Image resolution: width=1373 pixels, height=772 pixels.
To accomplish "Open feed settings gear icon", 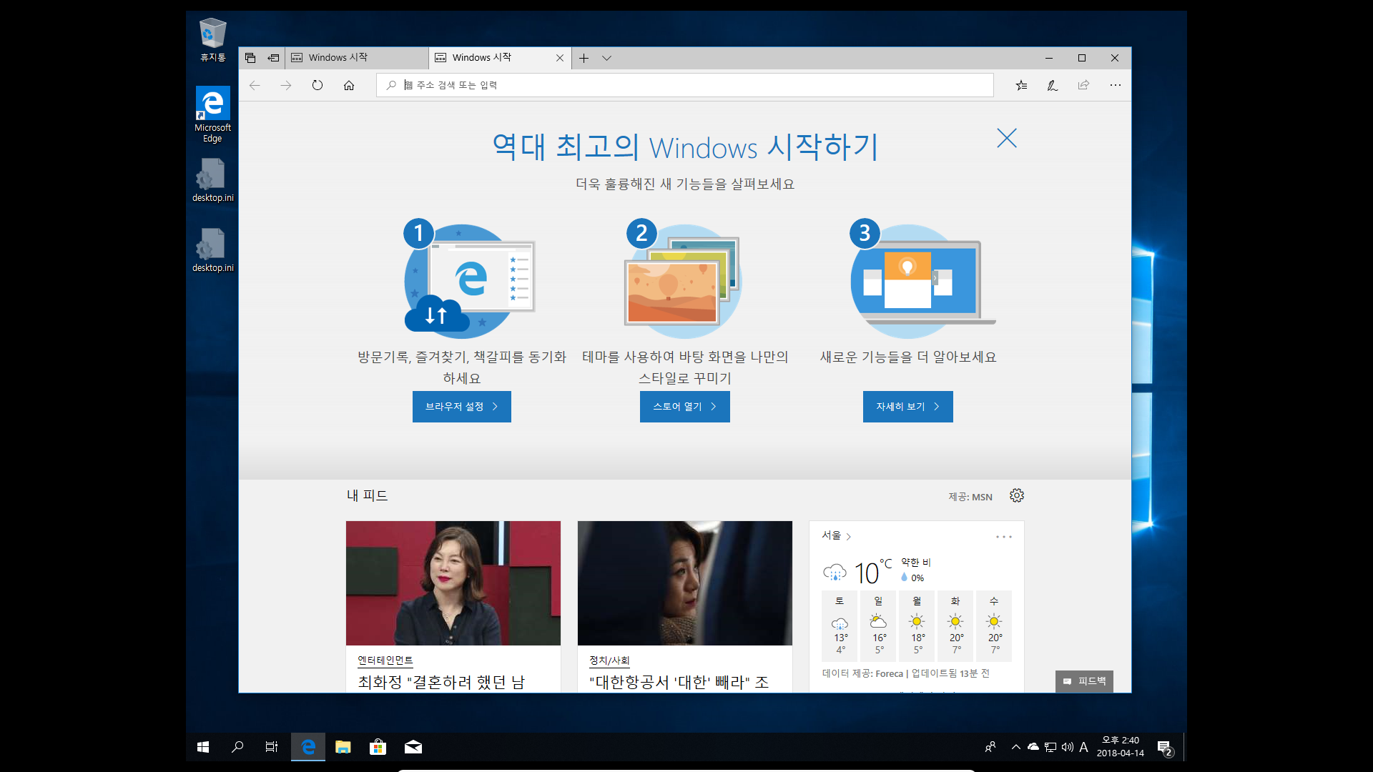I will coord(1017,495).
